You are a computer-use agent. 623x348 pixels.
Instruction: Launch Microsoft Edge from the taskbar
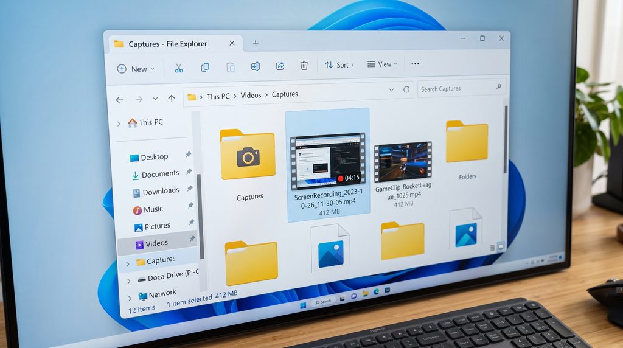coord(376,292)
